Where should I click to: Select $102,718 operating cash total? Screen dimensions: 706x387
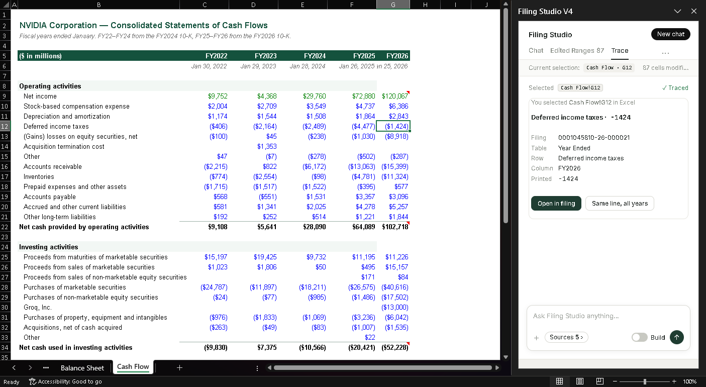click(393, 227)
